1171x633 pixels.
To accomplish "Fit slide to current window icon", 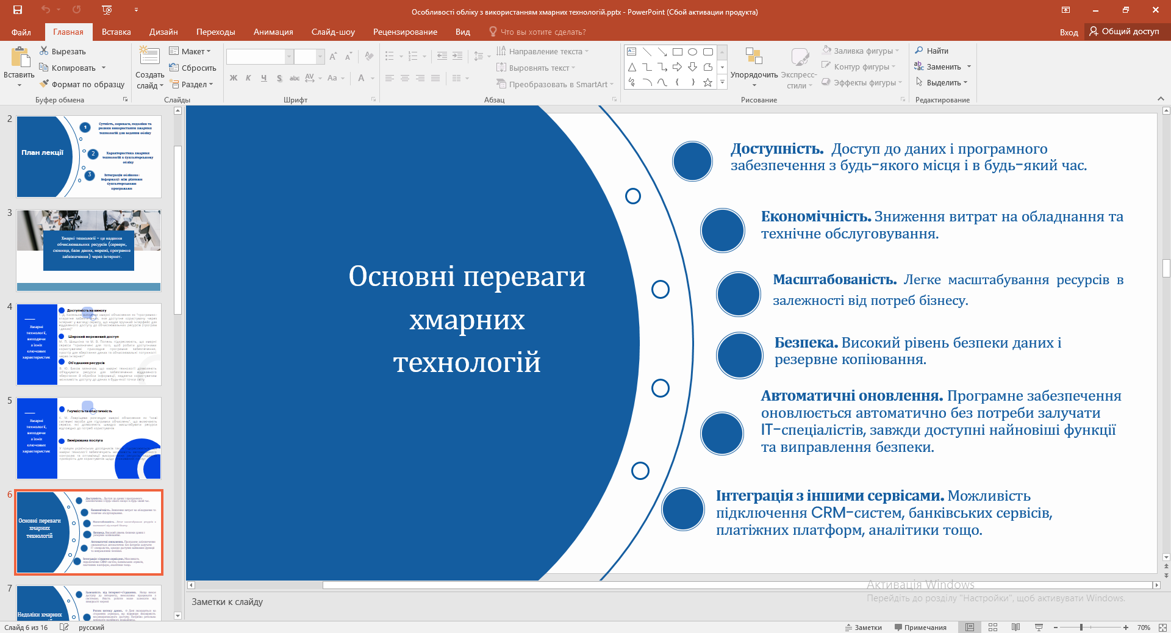I will (x=1162, y=627).
